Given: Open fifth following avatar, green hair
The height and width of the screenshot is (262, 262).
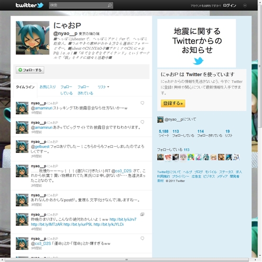Looking at the screenshot, I should click(x=191, y=157).
